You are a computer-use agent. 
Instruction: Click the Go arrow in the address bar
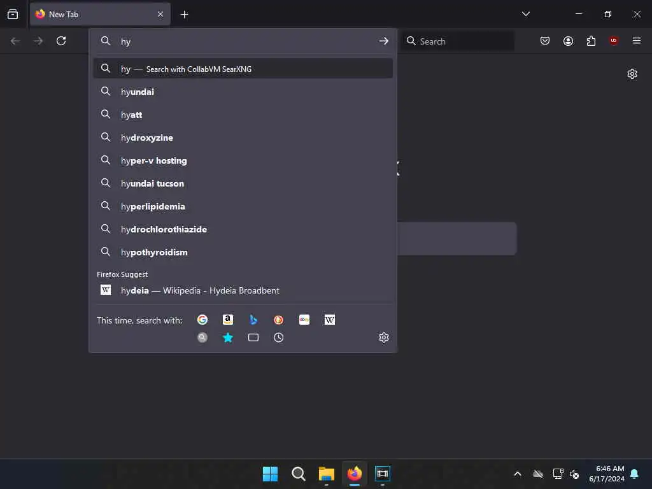(x=383, y=41)
